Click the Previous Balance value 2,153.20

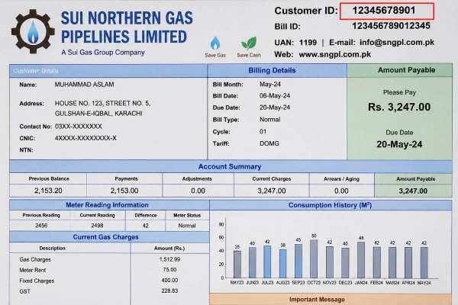48,191
